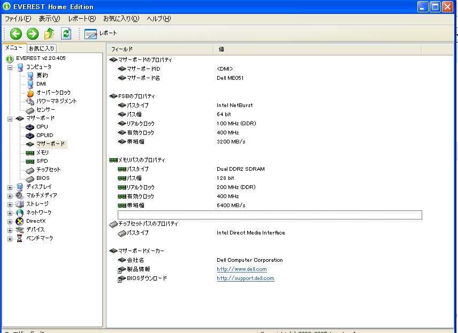Click the Up folder toolbar icon
This screenshot has width=458, height=333.
(49, 34)
